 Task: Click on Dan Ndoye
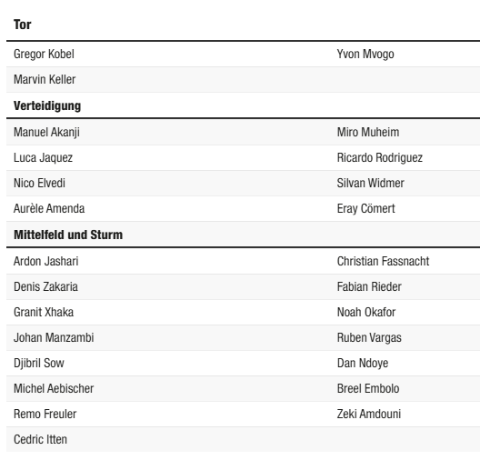pyautogui.click(x=363, y=364)
